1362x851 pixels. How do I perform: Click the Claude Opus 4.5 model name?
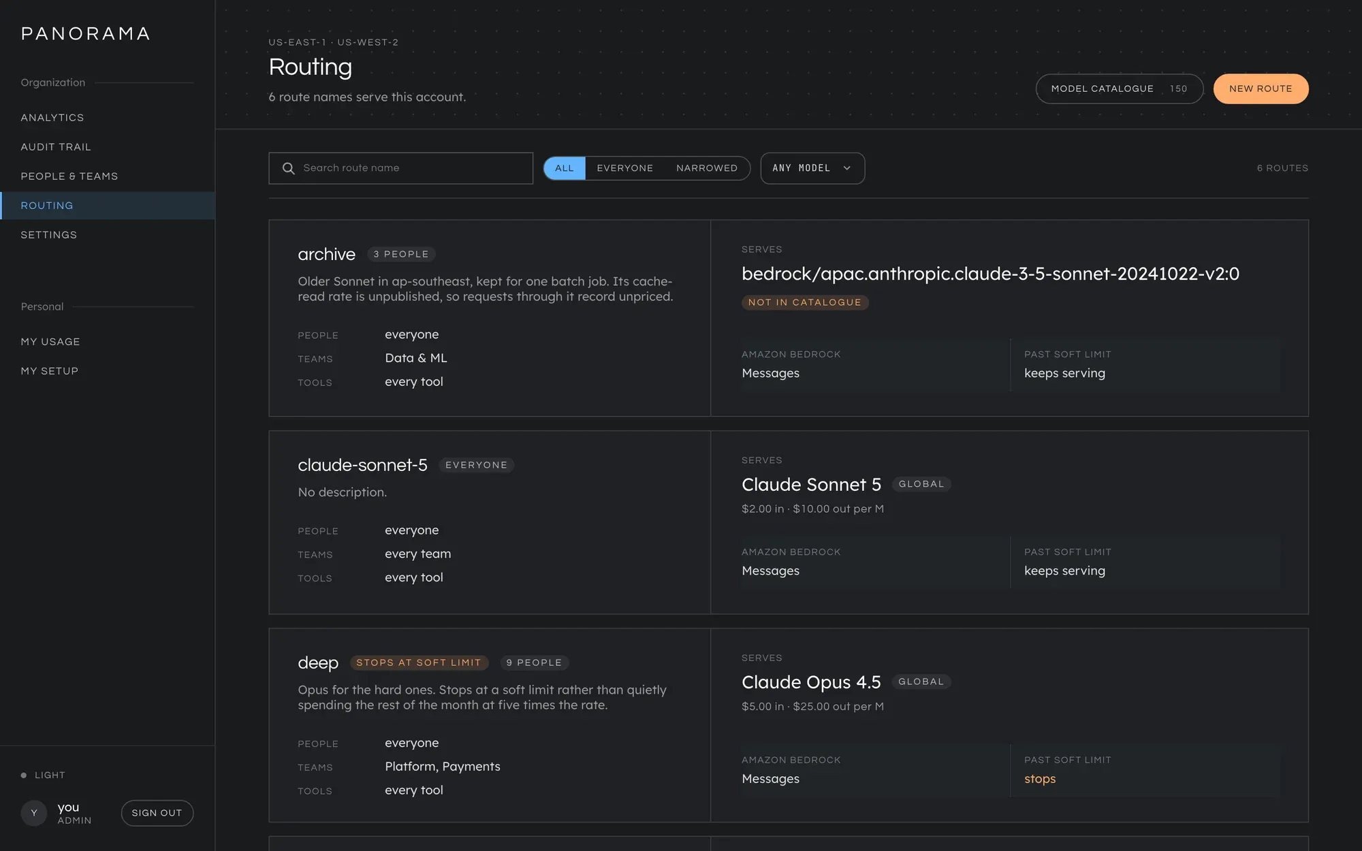(x=811, y=682)
